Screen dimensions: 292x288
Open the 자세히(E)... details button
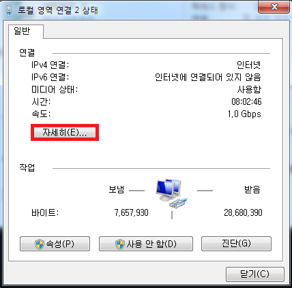pos(65,132)
